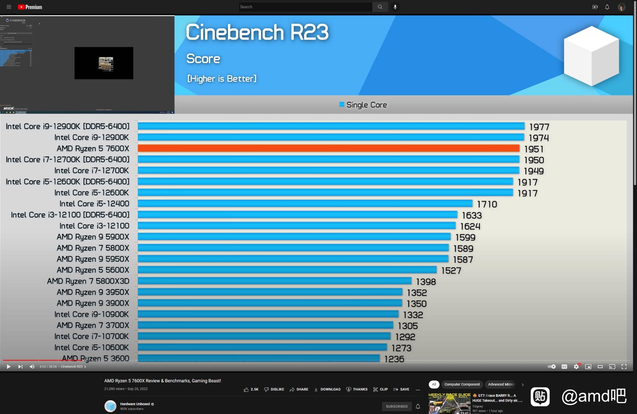
Task: Open the Hardware Unboxed channel name link
Action: tap(135, 404)
